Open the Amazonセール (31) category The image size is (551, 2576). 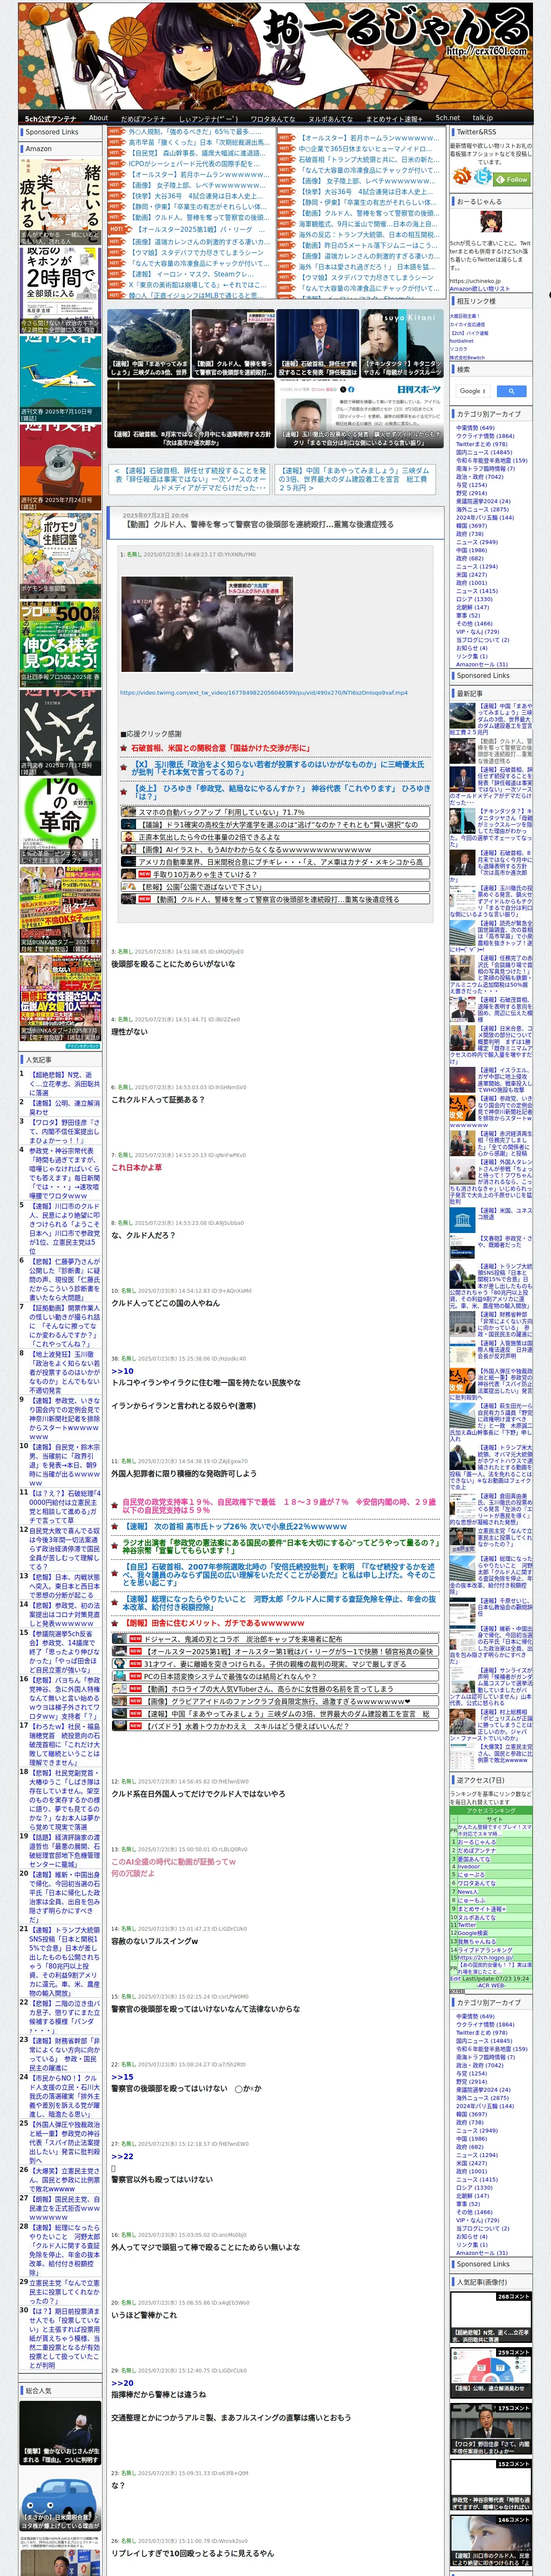tap(481, 664)
